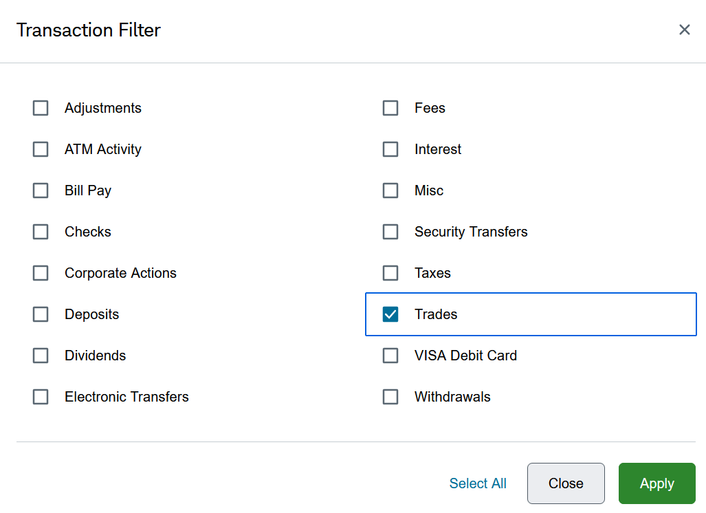Click the gray Close button
Screen dimensions: 706x513
[566, 483]
